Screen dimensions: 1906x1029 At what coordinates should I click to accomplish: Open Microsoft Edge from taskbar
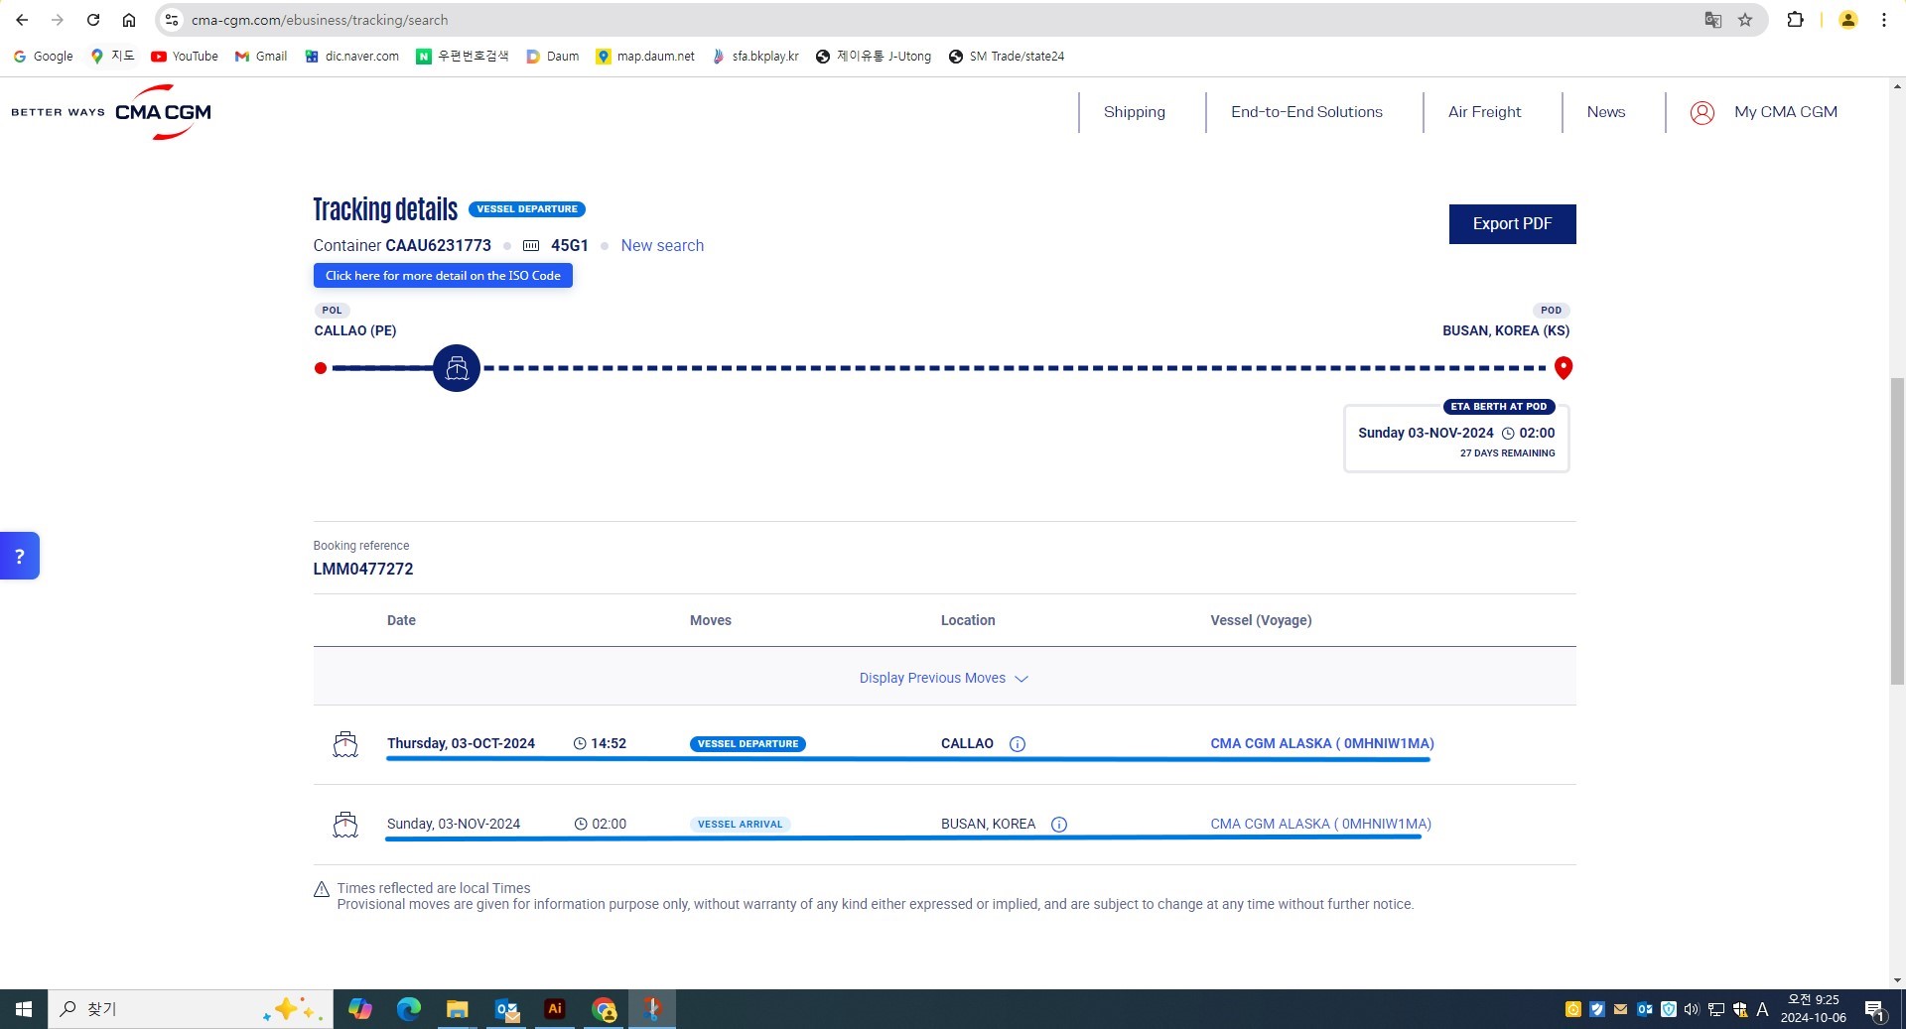409,1009
